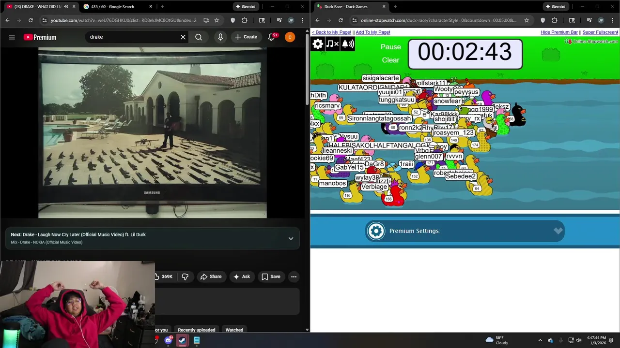
Task: Expand the Next up playlist chevron
Action: coord(291,238)
